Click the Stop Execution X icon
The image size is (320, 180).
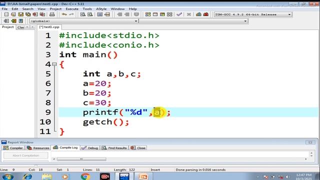pyautogui.click(x=189, y=14)
